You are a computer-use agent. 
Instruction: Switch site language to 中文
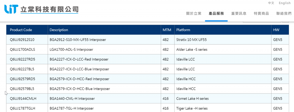coord(271,3)
